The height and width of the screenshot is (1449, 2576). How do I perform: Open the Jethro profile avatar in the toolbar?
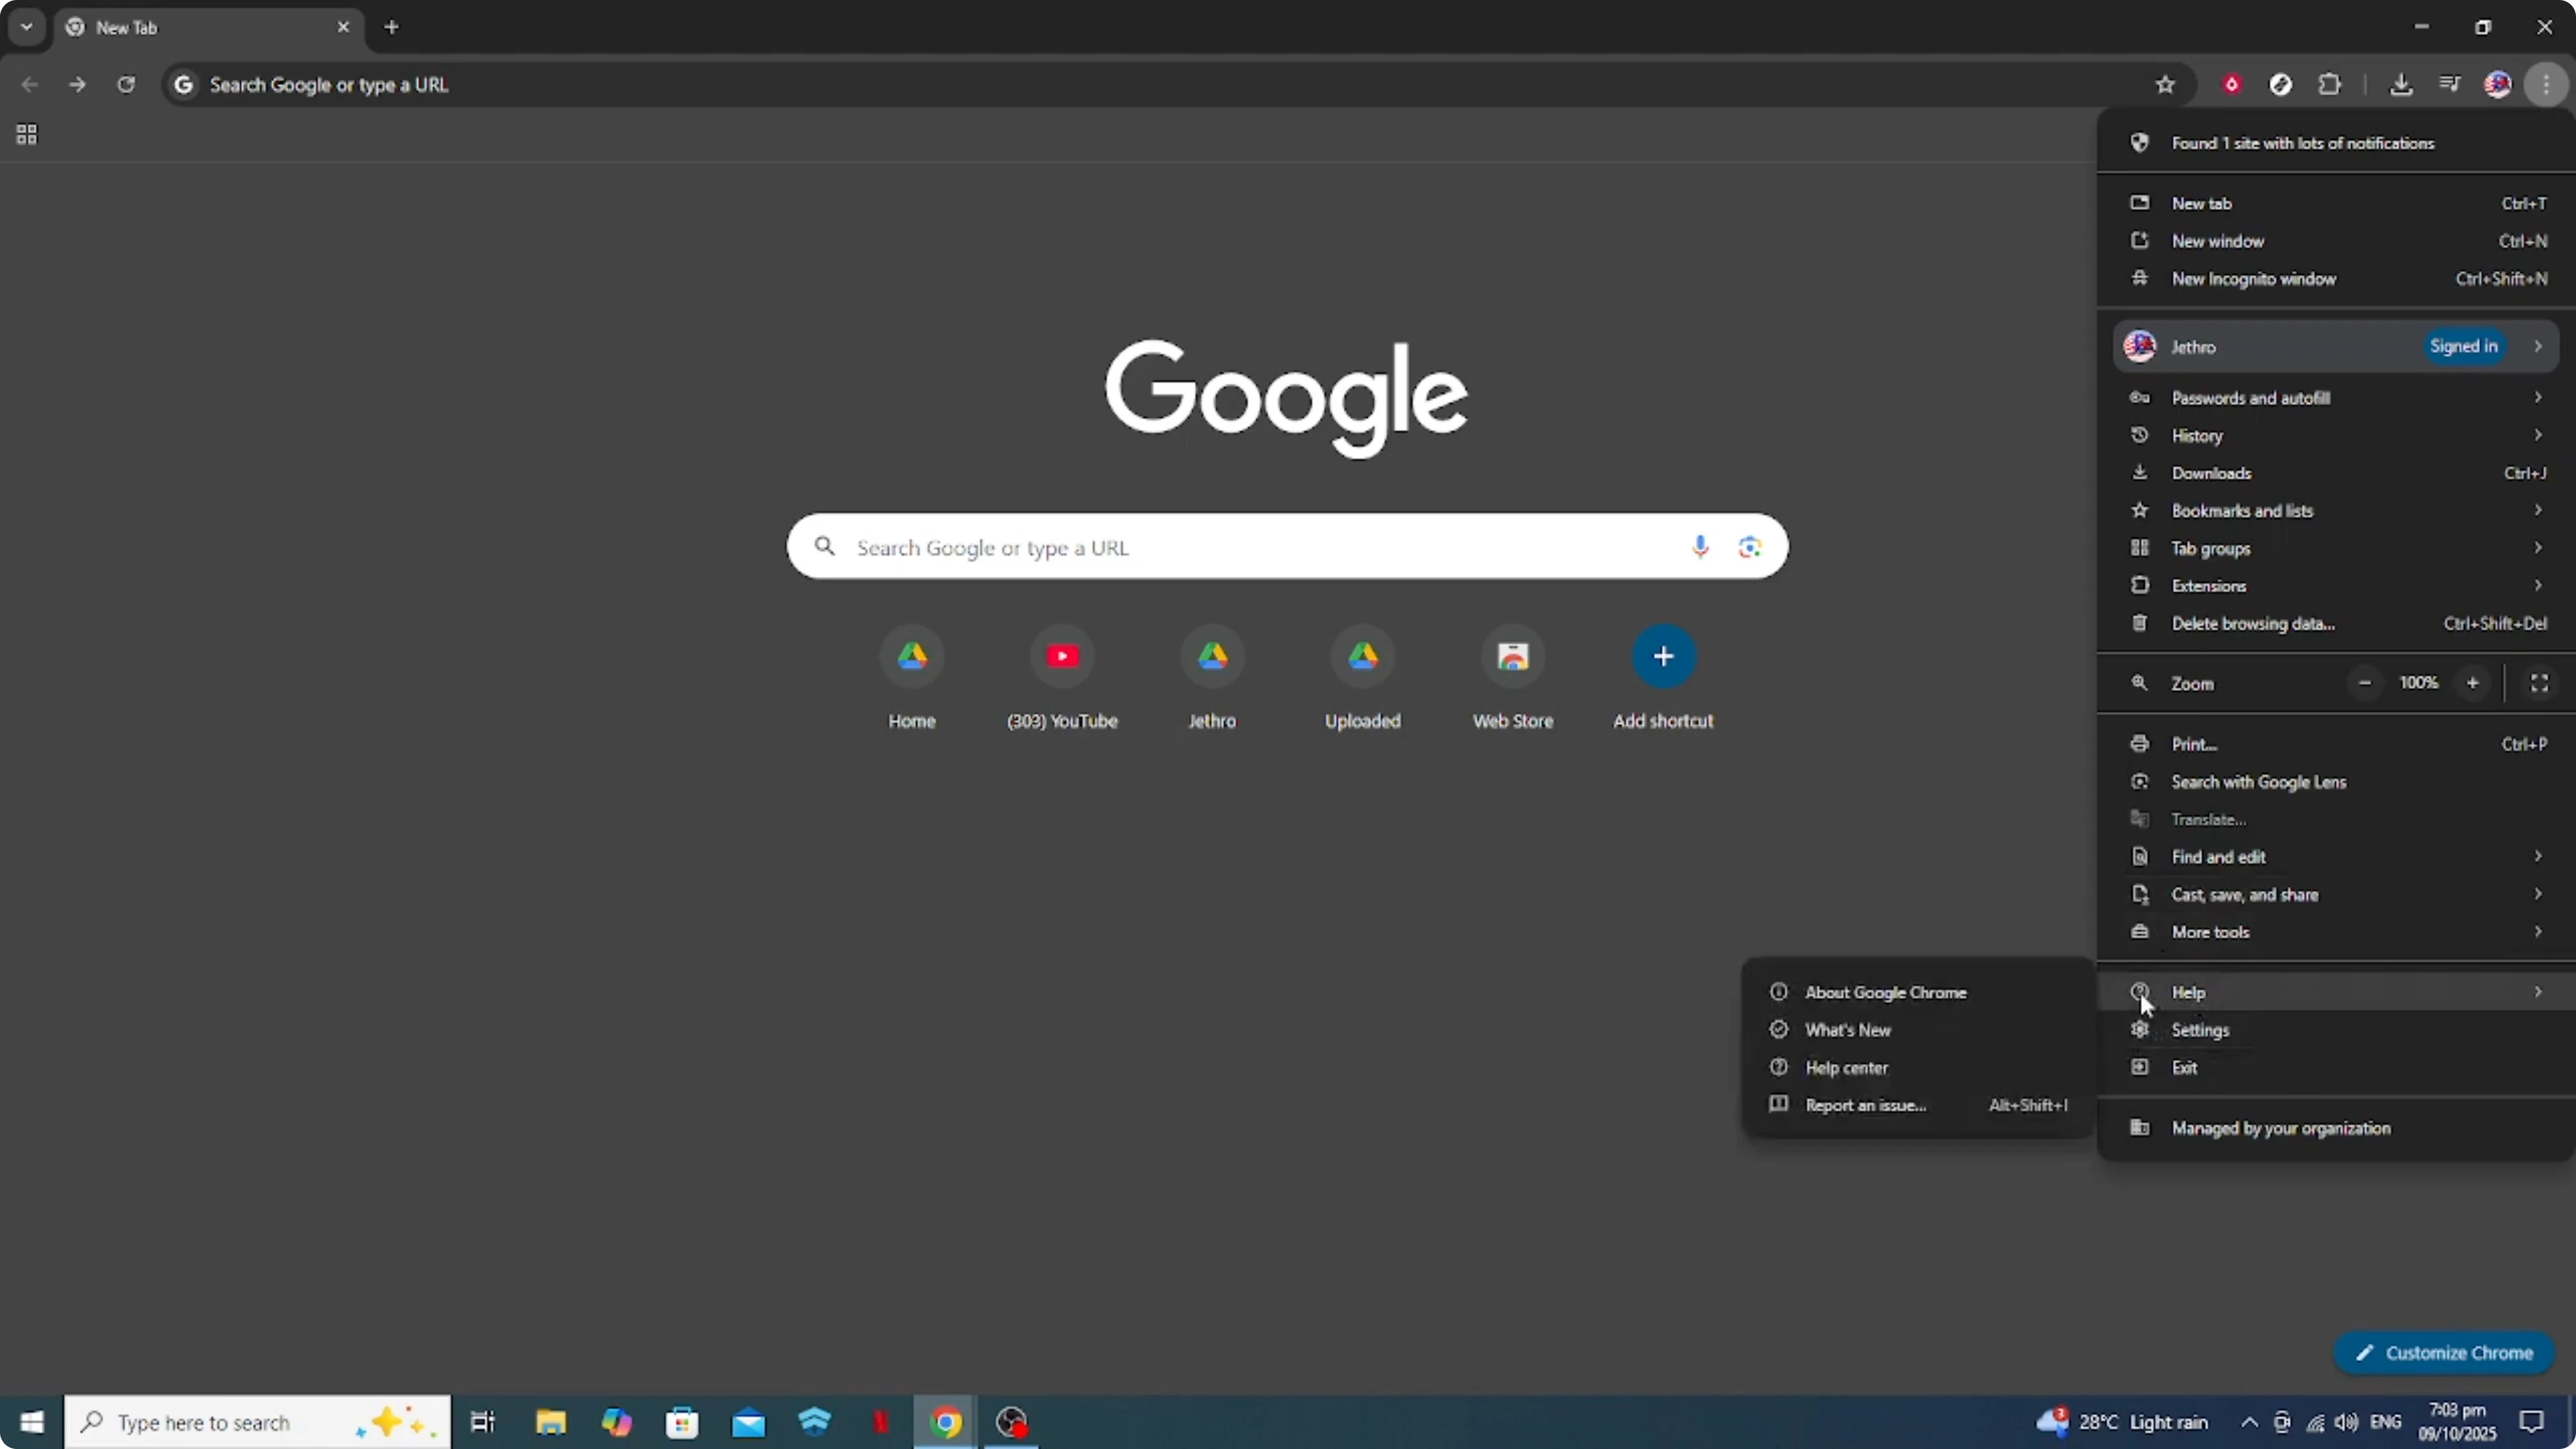tap(2498, 85)
